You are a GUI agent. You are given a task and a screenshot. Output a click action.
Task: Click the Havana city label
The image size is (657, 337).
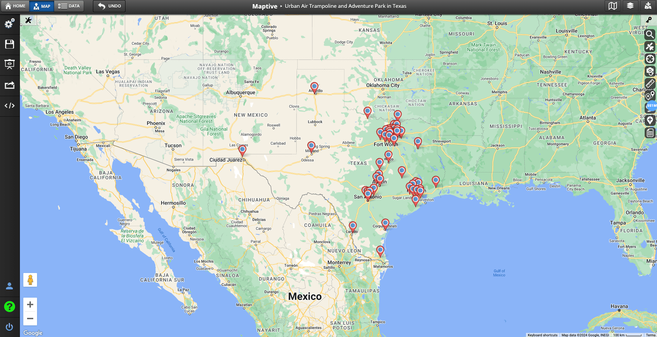pyautogui.click(x=619, y=306)
